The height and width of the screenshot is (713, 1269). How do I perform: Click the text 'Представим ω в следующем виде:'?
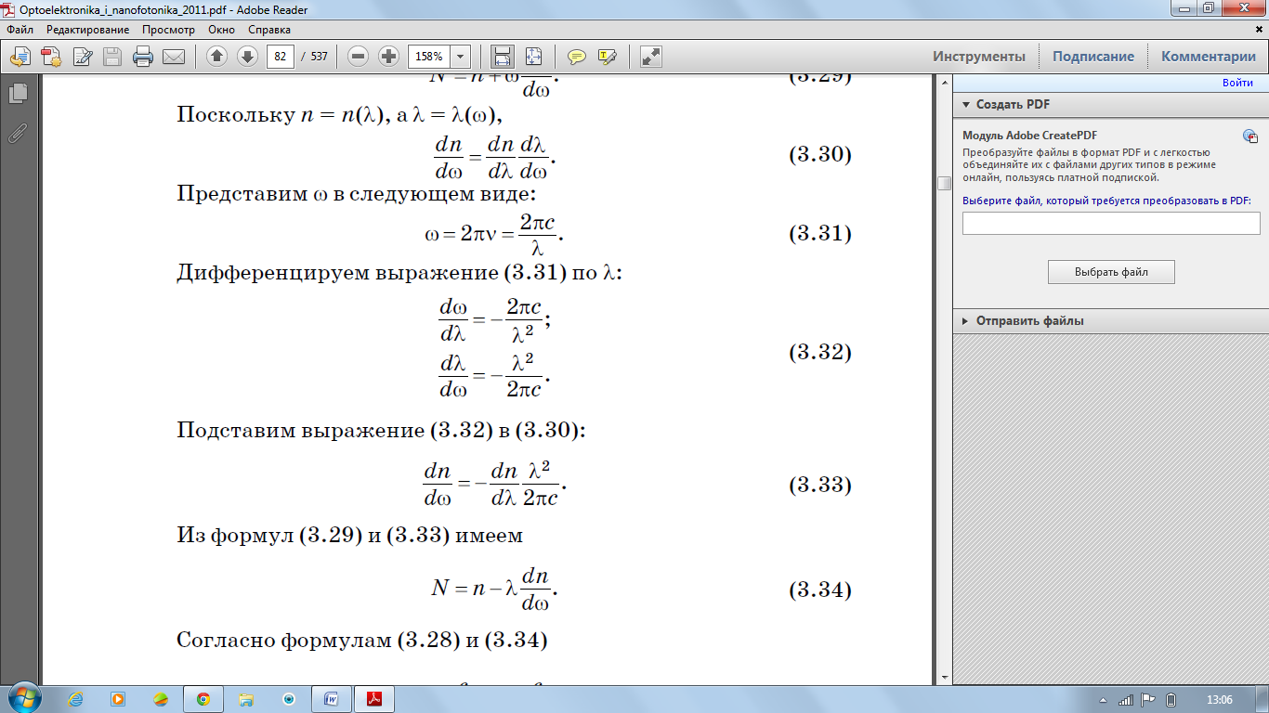tap(356, 195)
